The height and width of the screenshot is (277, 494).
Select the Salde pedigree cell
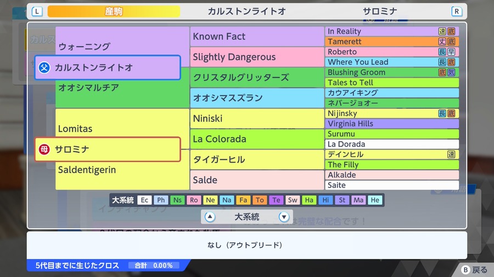click(x=257, y=180)
